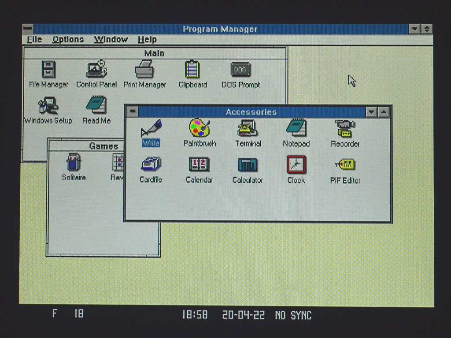This screenshot has height=338, width=451.
Task: Open the Help menu
Action: tap(147, 39)
